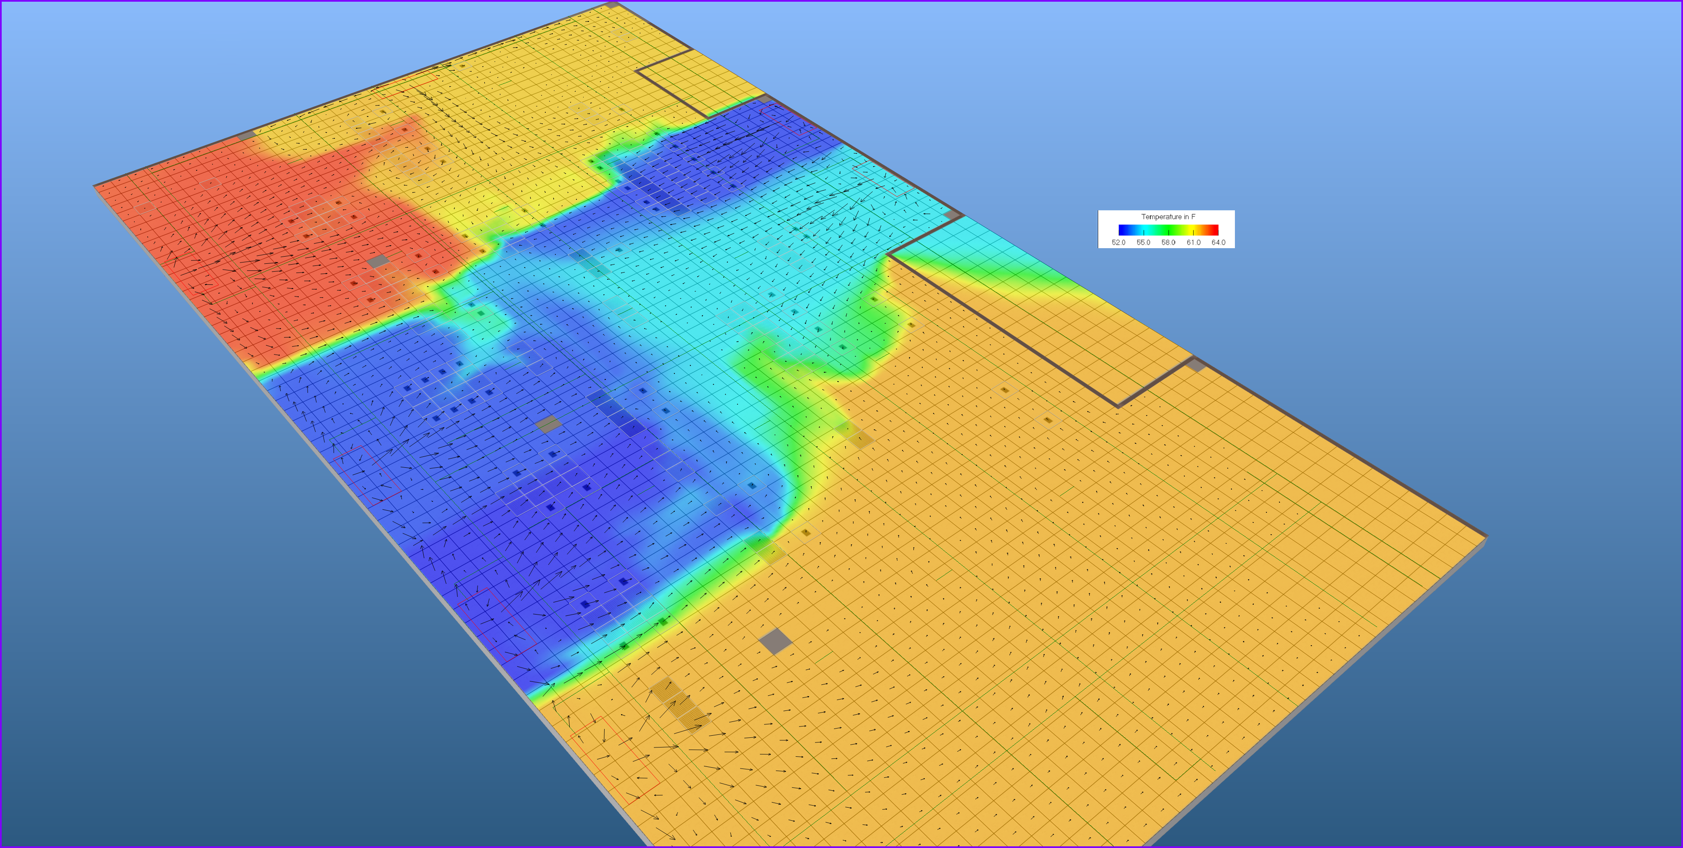Select the 52.0 legend value
Image resolution: width=1683 pixels, height=848 pixels.
coord(1118,242)
